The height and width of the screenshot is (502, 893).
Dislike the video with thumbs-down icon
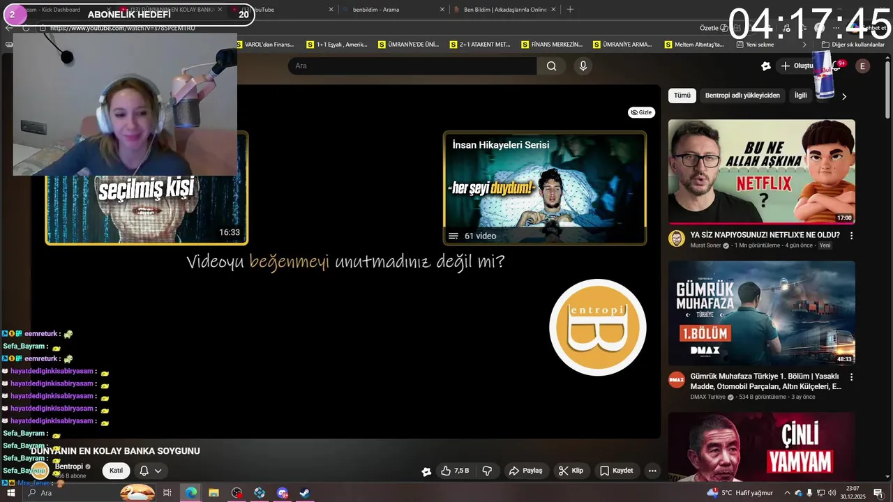pyautogui.click(x=487, y=471)
